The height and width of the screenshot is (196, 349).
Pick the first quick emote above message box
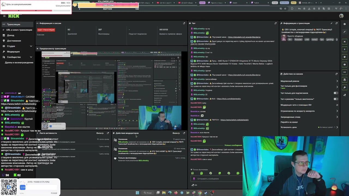pyautogui.click(x=192, y=173)
